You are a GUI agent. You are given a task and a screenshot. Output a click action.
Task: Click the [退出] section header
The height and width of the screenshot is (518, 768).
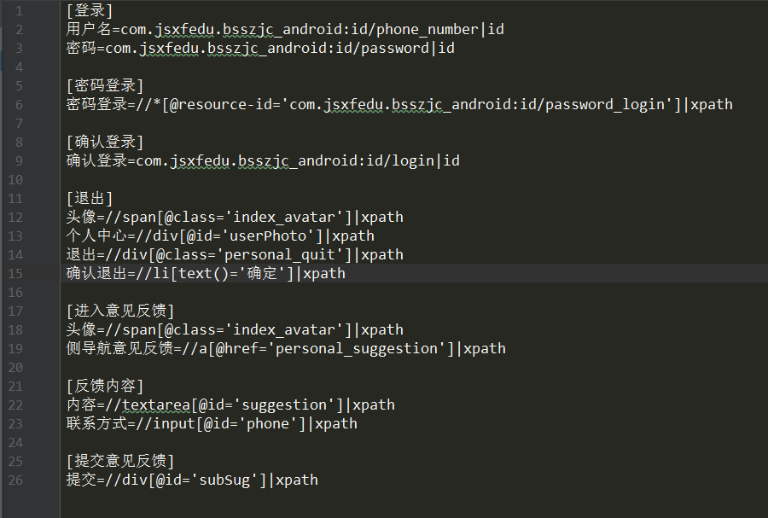pyautogui.click(x=90, y=198)
